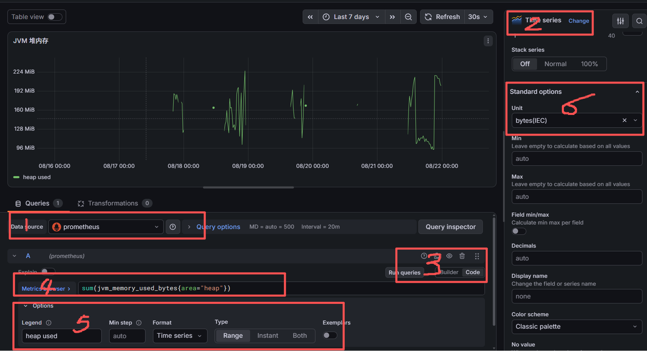Delete query A with trash icon
647x351 pixels.
pos(462,256)
